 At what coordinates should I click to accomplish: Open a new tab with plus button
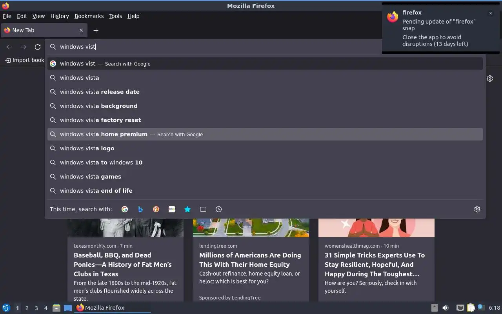coord(96,30)
